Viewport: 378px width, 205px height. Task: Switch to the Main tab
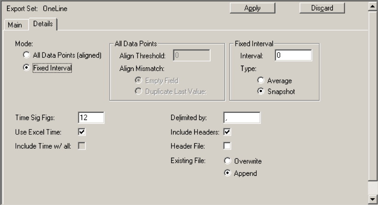(x=15, y=25)
